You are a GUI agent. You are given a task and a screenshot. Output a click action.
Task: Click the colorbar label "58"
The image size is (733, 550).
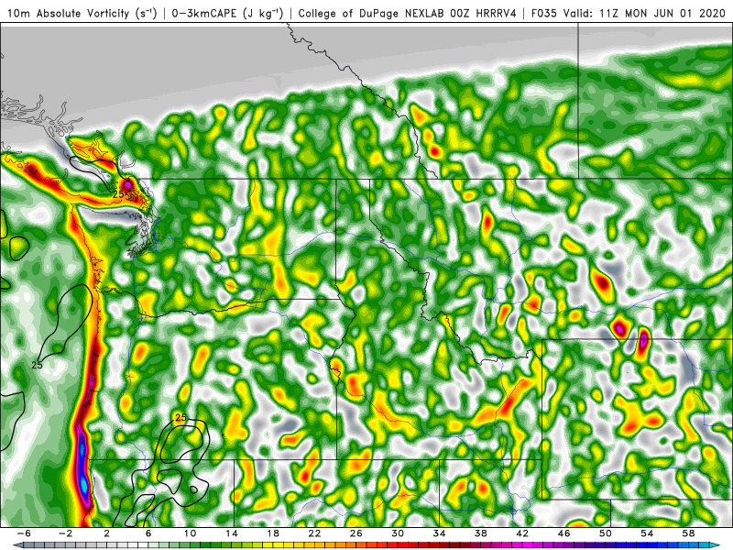pyautogui.click(x=689, y=533)
